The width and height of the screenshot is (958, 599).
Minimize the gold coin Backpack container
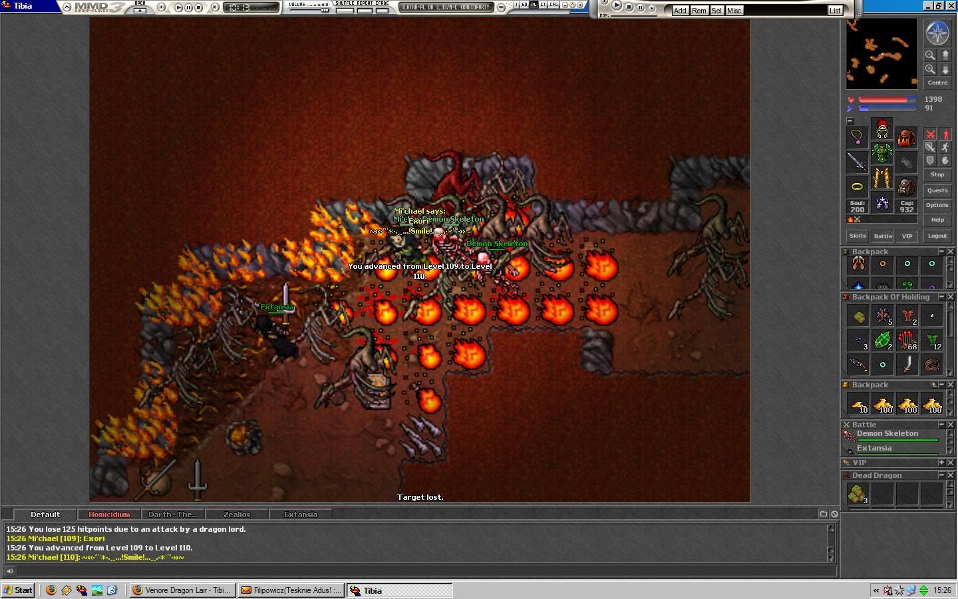coord(941,385)
